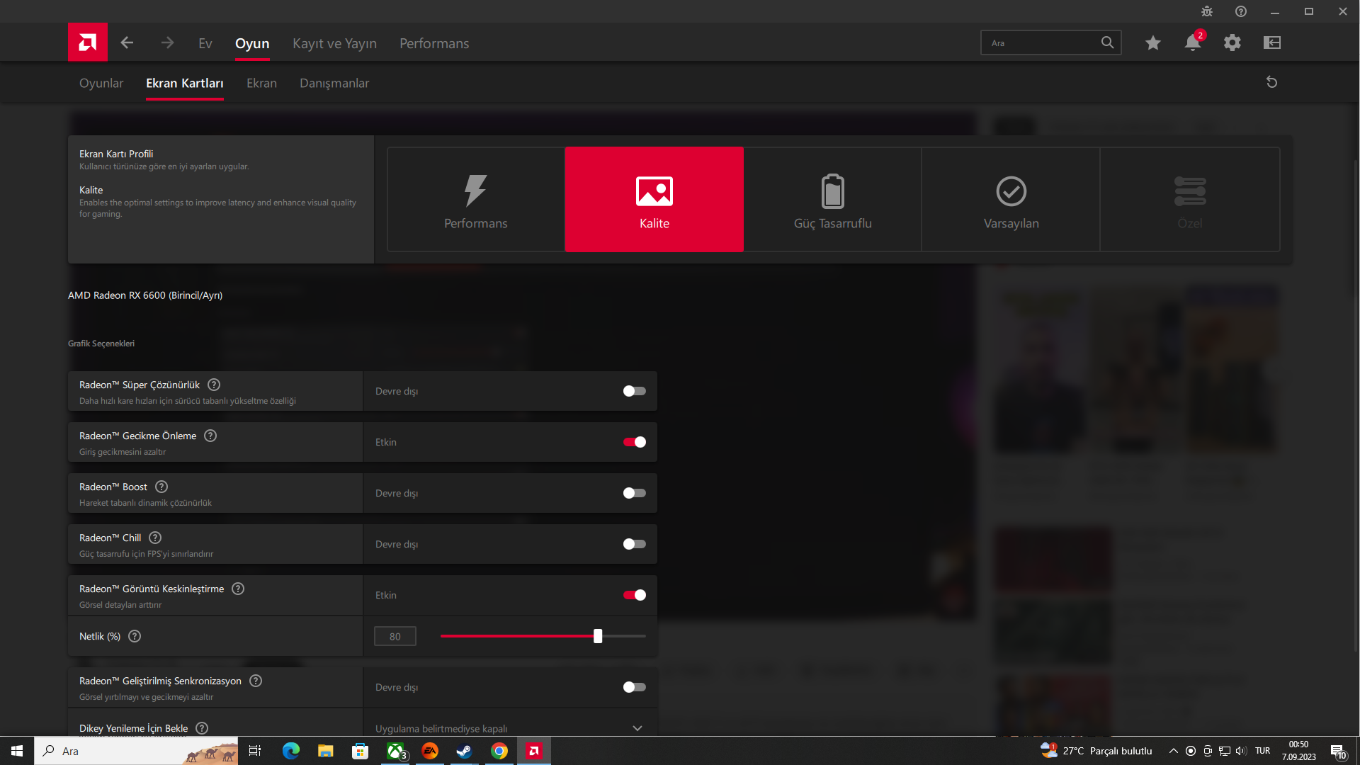Screen dimensions: 1360x765
Task: Click AMD Radeon RX 6600 (Birincil/Ayrı) label
Action: click(145, 295)
